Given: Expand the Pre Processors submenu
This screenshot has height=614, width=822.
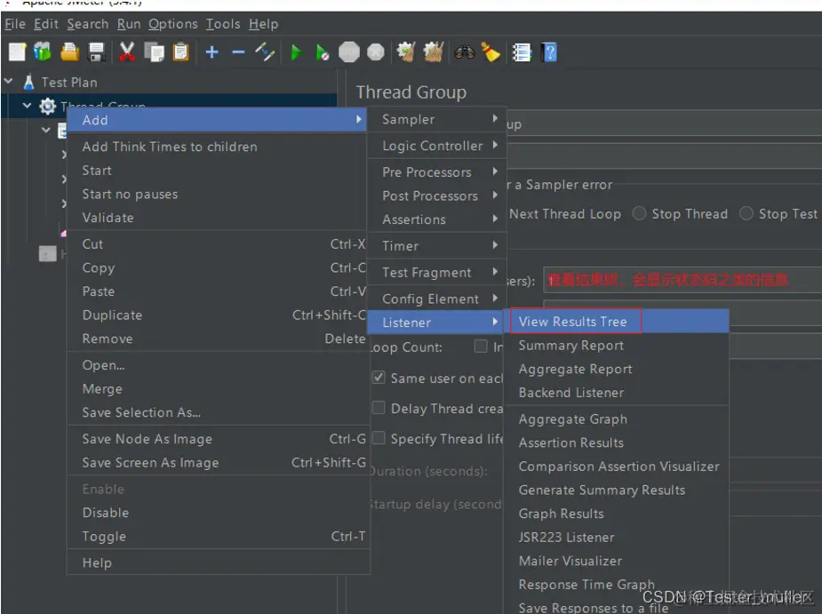Looking at the screenshot, I should pyautogui.click(x=437, y=172).
